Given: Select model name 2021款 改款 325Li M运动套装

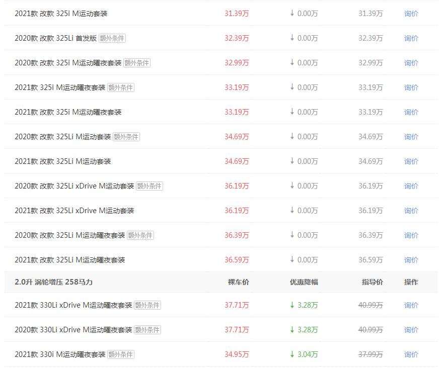Looking at the screenshot, I should point(63,161).
